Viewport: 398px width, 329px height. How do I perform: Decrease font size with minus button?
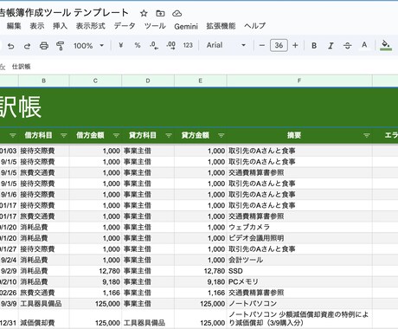point(262,45)
